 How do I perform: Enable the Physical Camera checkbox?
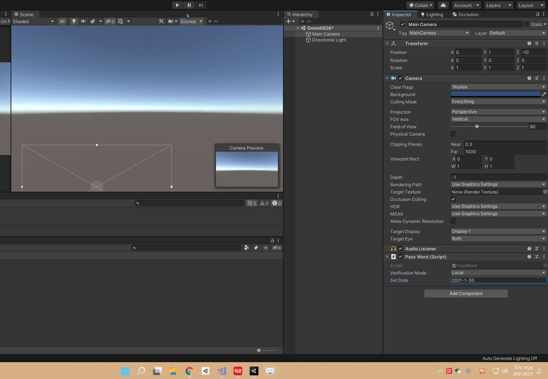coord(453,134)
